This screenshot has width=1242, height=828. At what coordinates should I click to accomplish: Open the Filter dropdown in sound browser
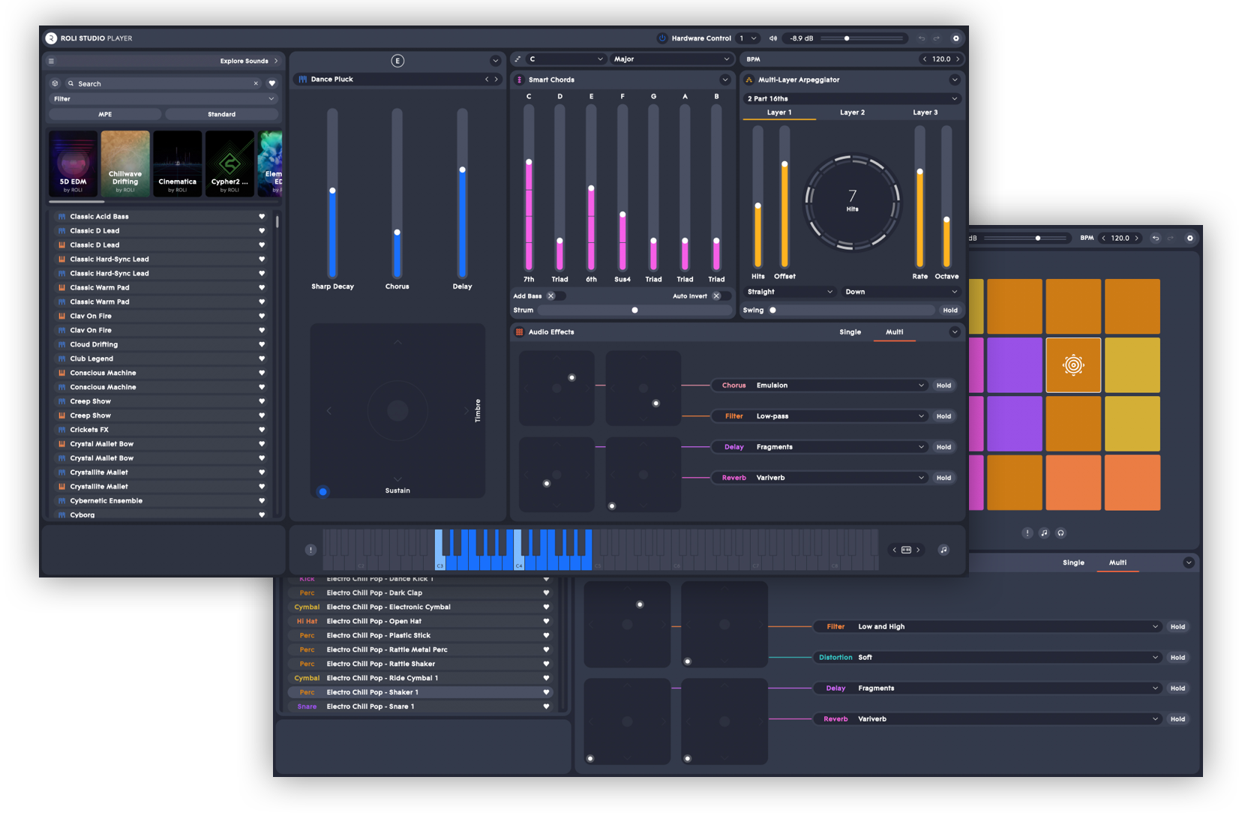pos(163,98)
